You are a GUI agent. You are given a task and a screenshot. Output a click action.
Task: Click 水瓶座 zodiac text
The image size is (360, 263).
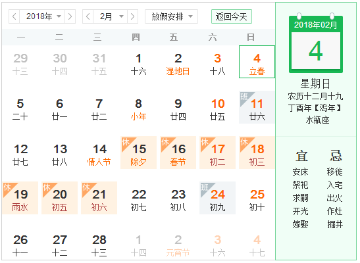click(317, 120)
